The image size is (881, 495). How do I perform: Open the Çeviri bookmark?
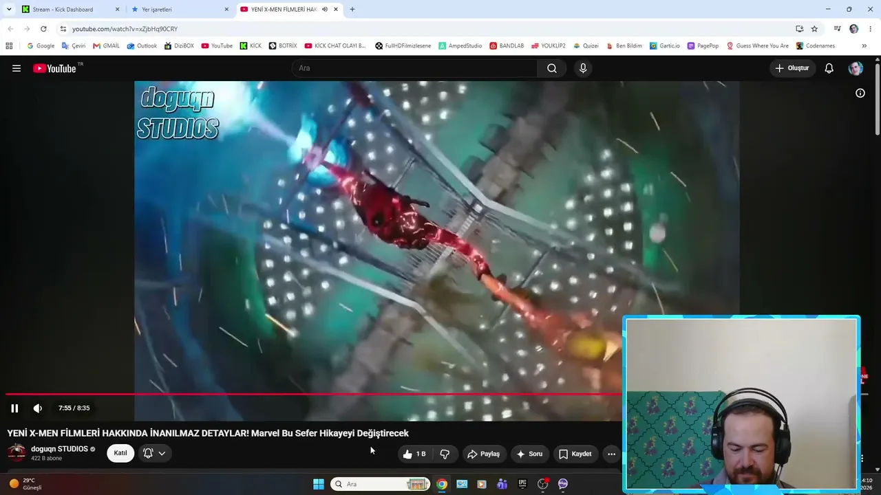click(x=74, y=46)
